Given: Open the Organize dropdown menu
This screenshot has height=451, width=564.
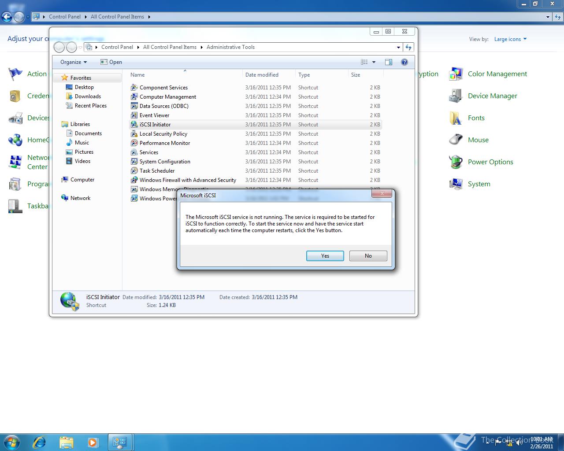Looking at the screenshot, I should click(74, 62).
